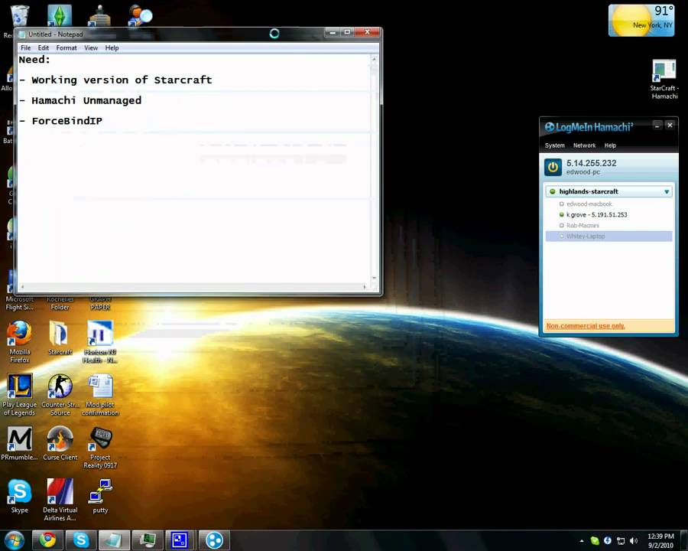Click the Notepad vertical scrollbar
Screen dimensions: 688x551
[374, 168]
